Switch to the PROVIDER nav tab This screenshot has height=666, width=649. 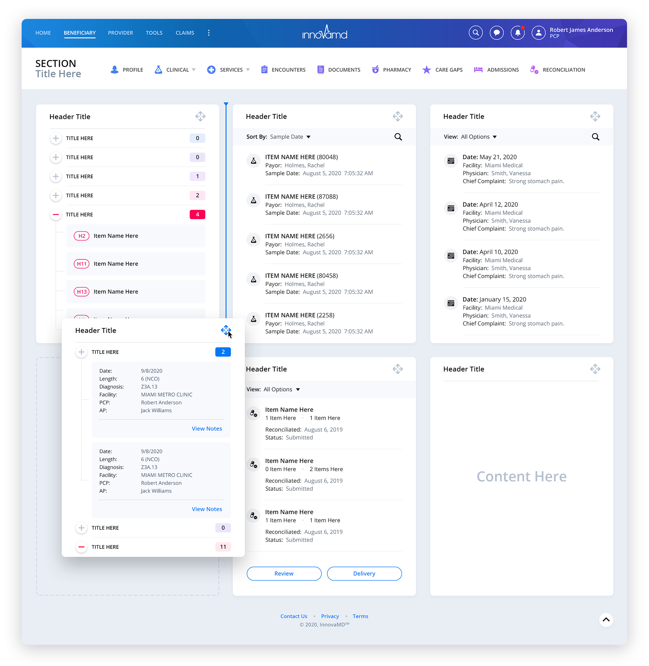(x=120, y=33)
